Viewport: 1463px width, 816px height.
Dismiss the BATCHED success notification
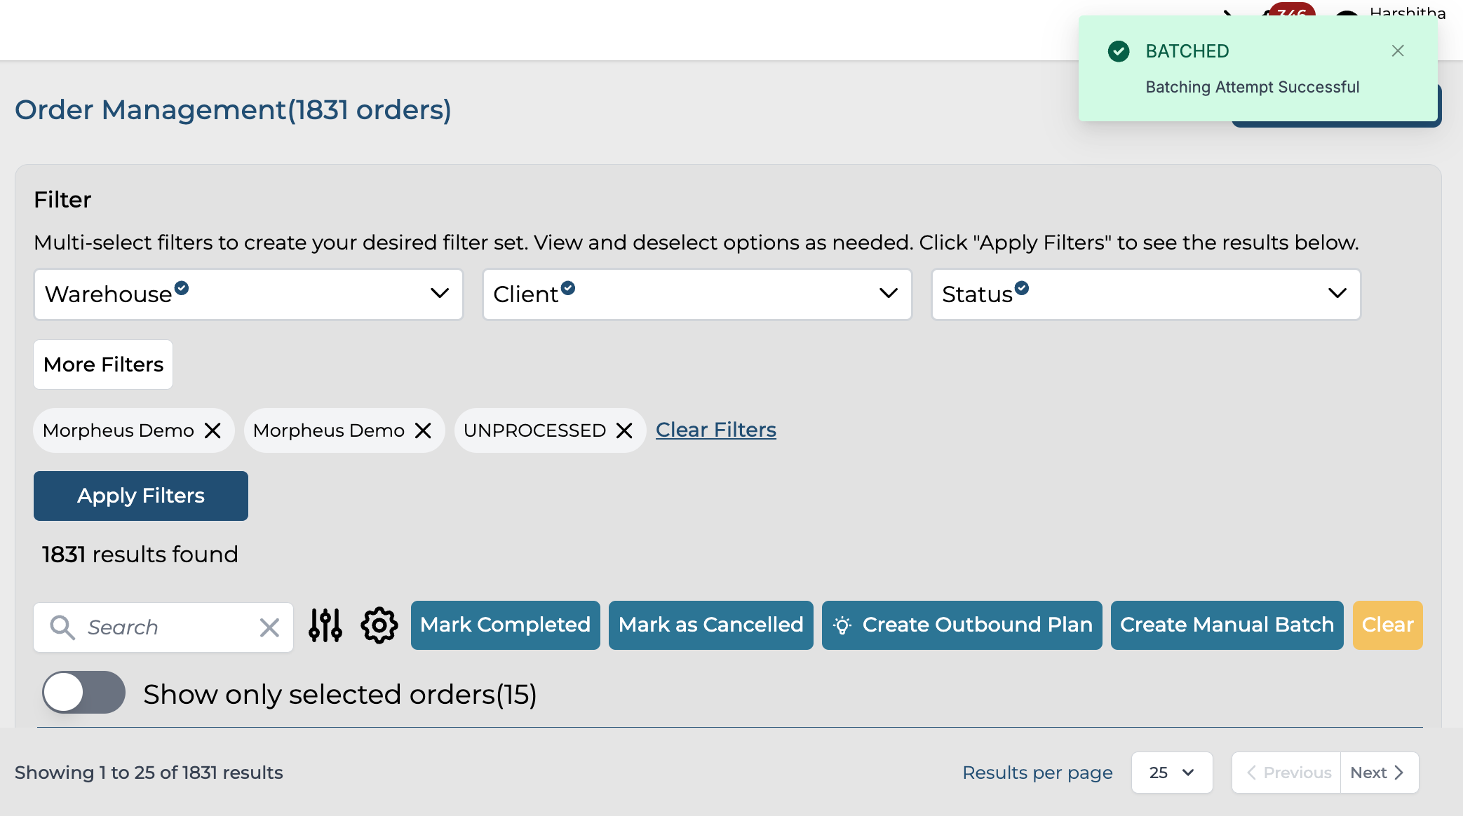click(x=1397, y=50)
